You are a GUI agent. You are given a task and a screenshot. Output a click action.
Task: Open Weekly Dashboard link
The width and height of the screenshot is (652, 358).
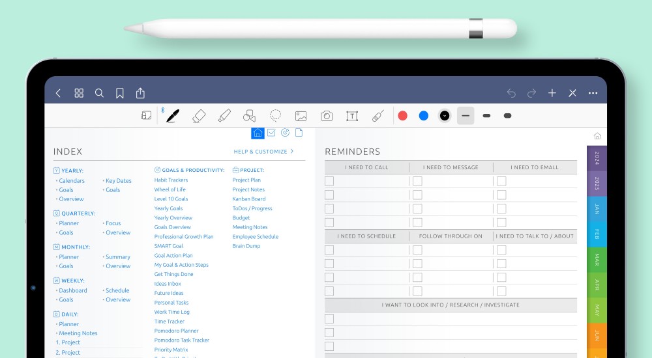point(73,290)
